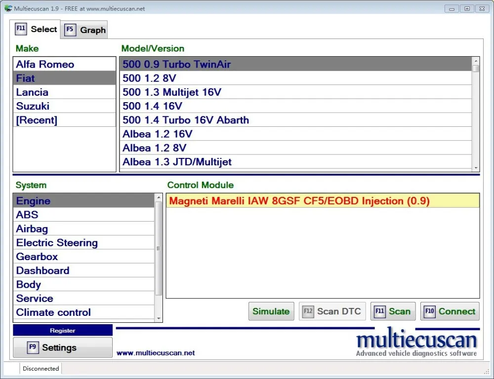The height and width of the screenshot is (379, 494).
Task: Click the System list scroll down arrow
Action: click(159, 319)
